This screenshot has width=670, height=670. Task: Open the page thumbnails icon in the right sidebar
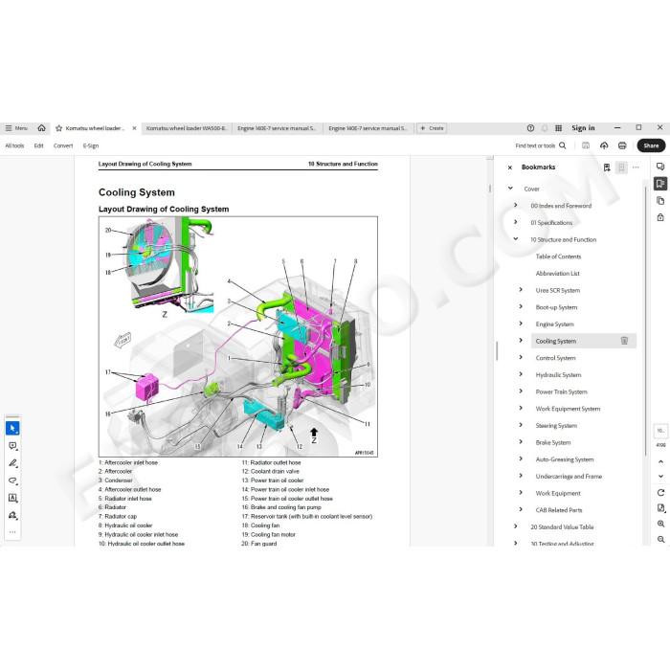[660, 201]
